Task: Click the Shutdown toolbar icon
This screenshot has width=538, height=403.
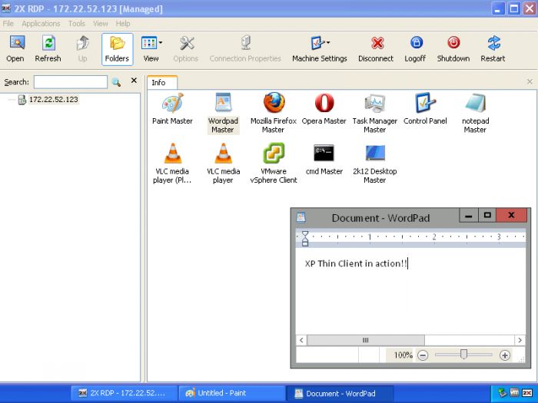Action: [x=453, y=49]
